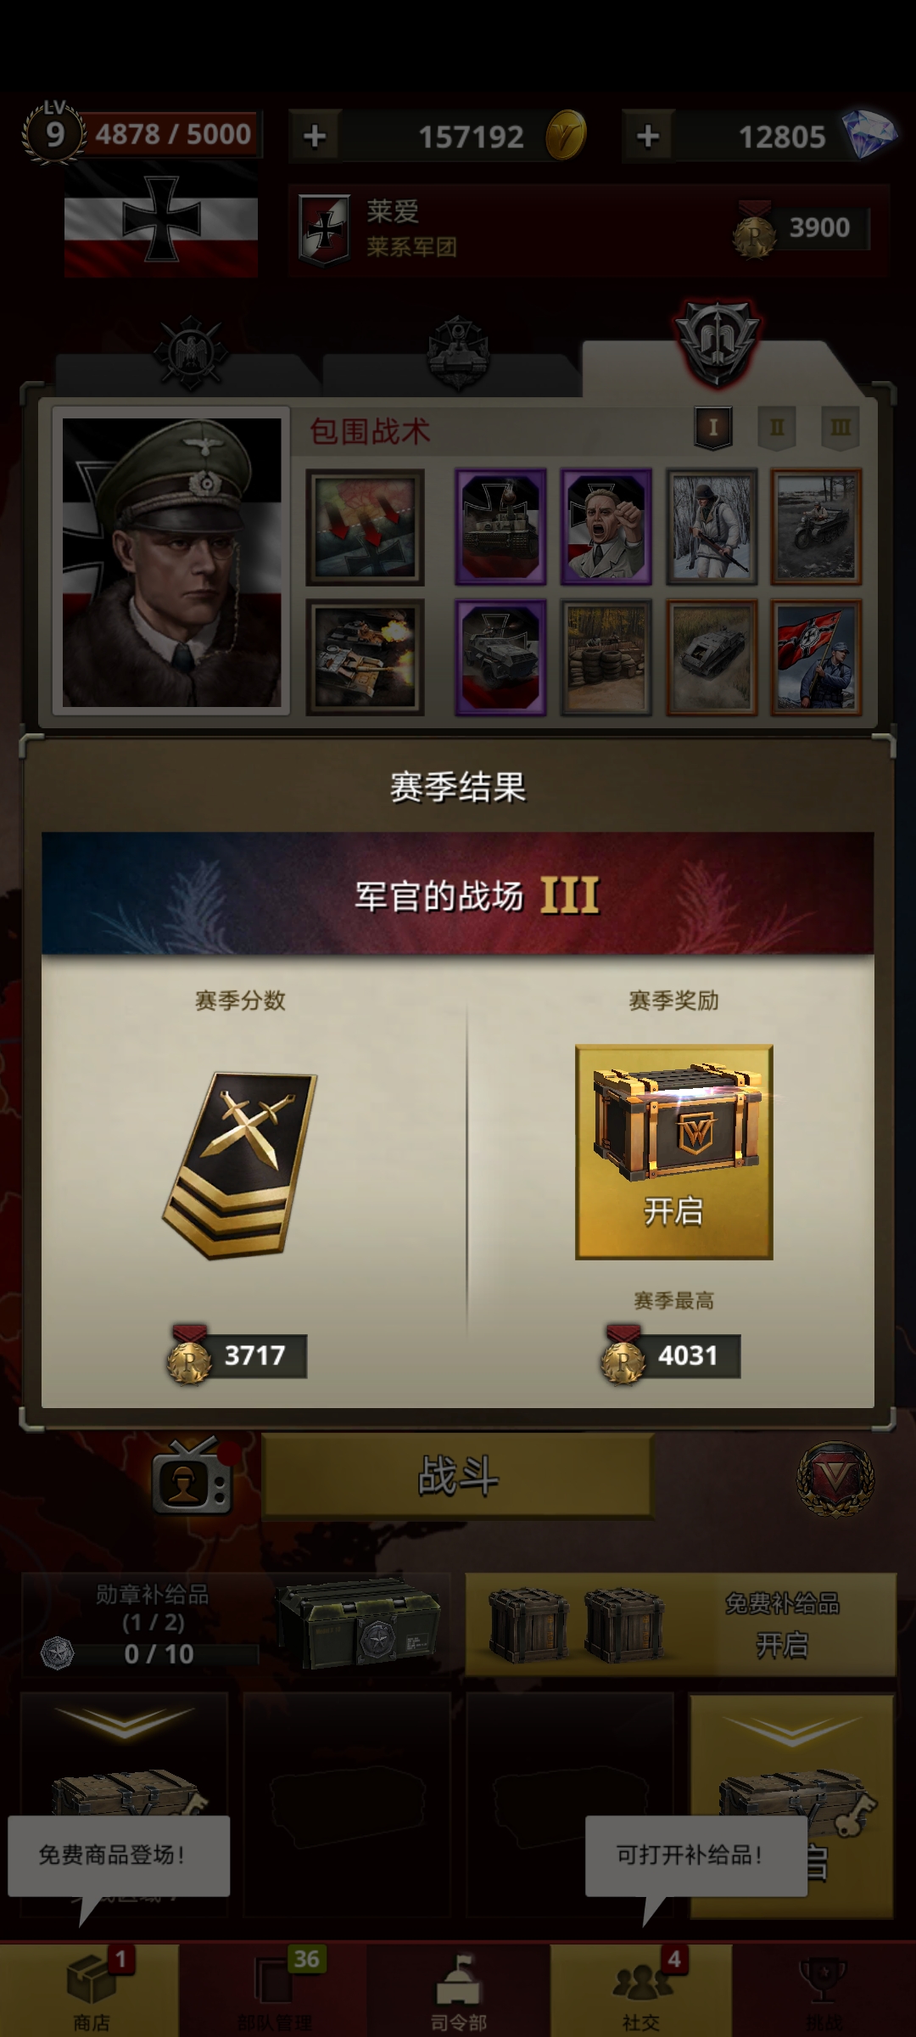Viewport: 916px width, 2037px height.
Task: Tap the plus icon beside gold coins
Action: click(315, 136)
